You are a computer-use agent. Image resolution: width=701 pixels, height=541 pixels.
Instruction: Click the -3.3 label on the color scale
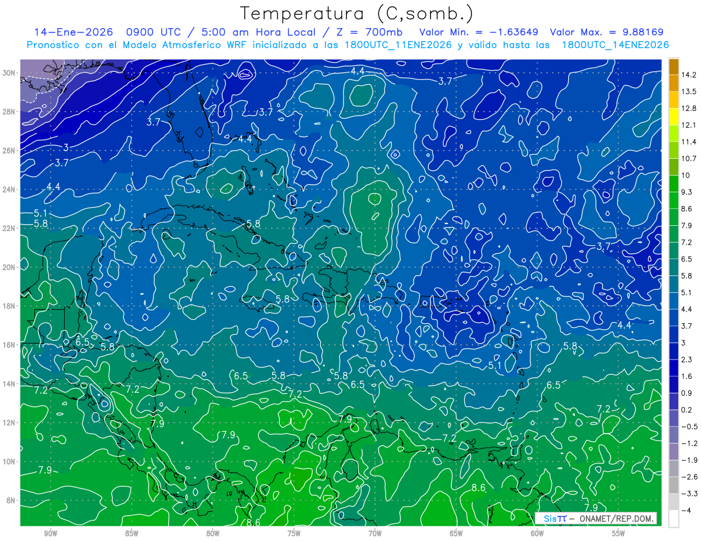[690, 494]
